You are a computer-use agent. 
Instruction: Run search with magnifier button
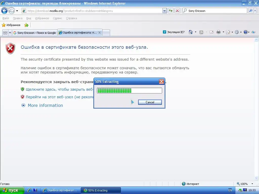click(251, 11)
